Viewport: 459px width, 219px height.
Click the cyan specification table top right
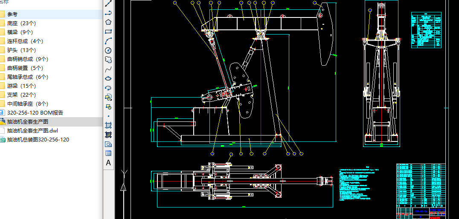pos(426,30)
